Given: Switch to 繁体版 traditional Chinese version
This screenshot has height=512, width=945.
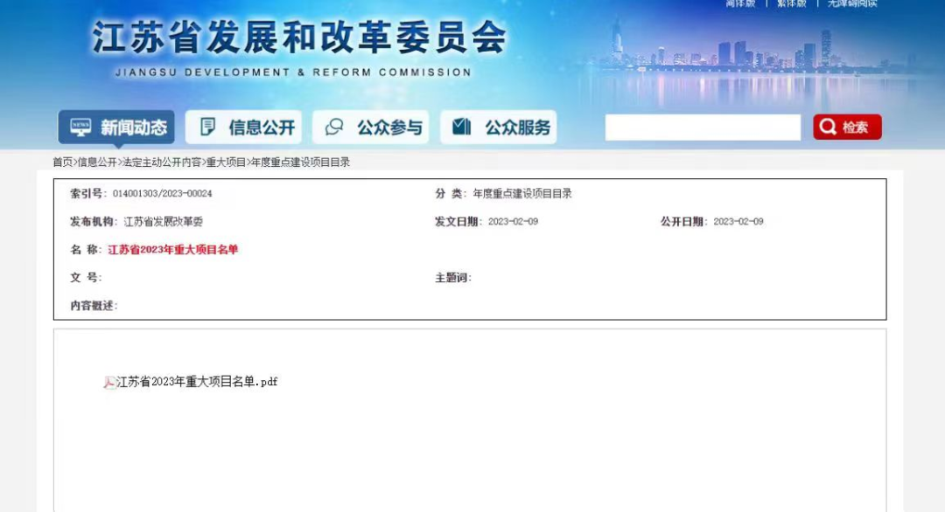Looking at the screenshot, I should [x=791, y=4].
